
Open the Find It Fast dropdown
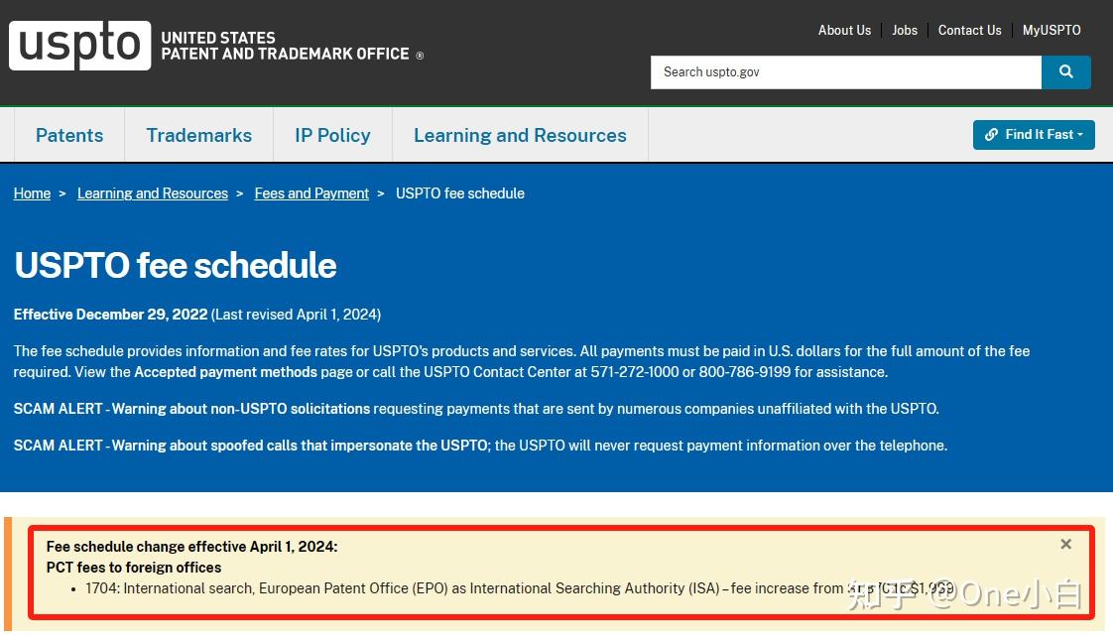[x=1034, y=135]
